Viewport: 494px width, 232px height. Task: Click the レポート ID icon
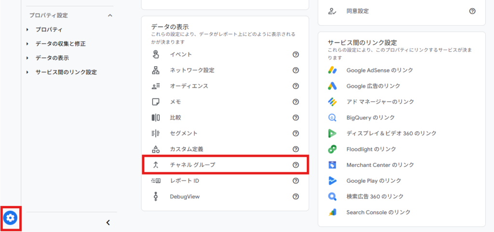pos(156,181)
